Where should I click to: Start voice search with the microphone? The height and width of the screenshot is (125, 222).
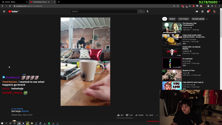pos(147,11)
